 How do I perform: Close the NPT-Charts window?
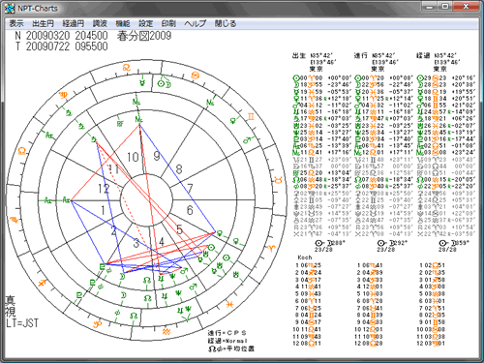pyautogui.click(x=466, y=7)
